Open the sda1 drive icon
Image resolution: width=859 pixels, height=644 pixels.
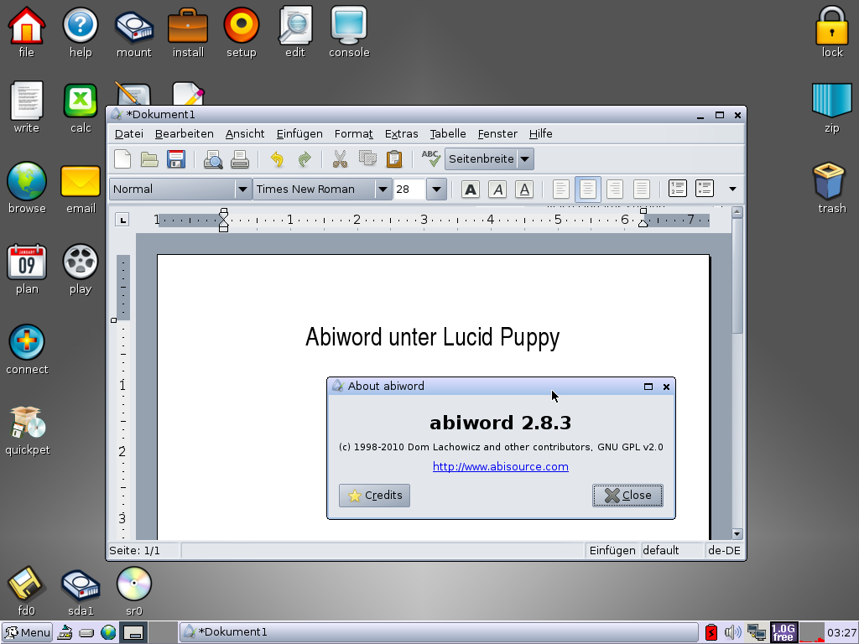click(x=81, y=591)
